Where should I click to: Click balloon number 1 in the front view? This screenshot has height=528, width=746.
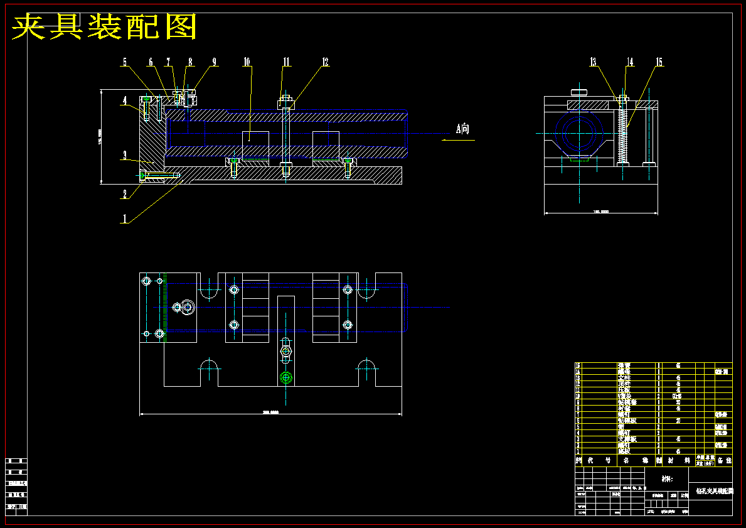125,218
